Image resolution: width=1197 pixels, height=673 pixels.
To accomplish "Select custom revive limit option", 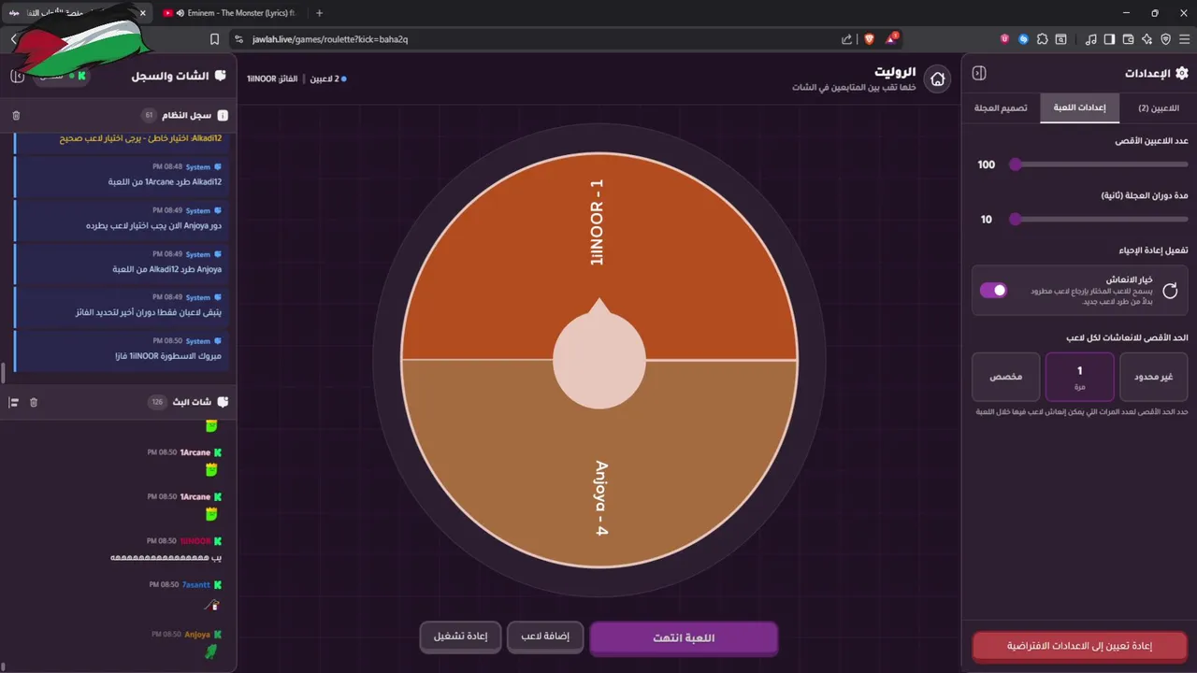I will 1005,377.
